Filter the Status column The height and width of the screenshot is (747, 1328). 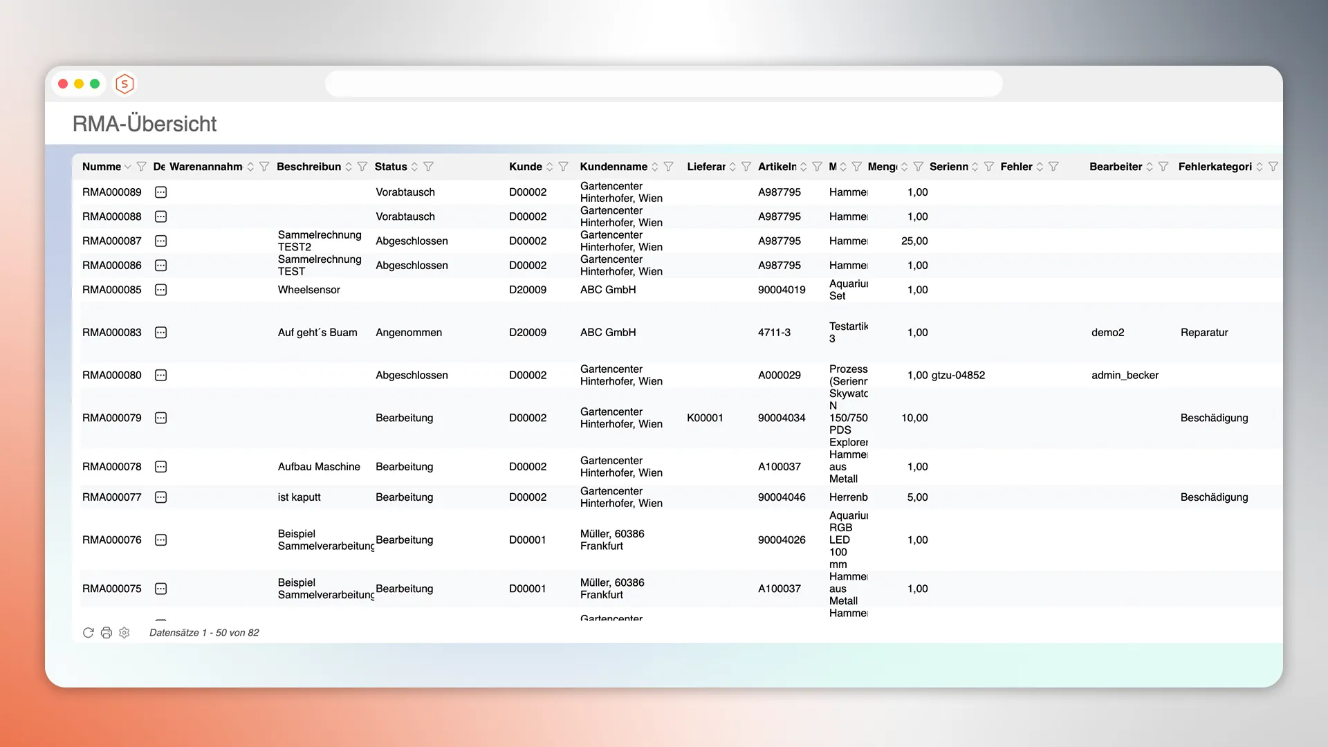click(x=428, y=167)
